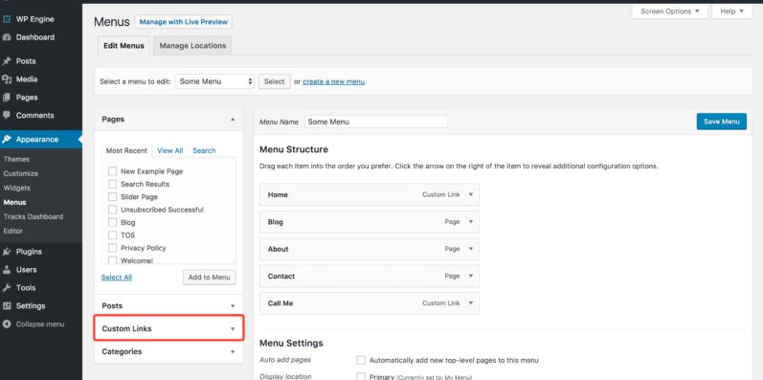Screen dimensions: 763x380
Task: Check the Search Results page checkbox
Action: click(x=112, y=184)
